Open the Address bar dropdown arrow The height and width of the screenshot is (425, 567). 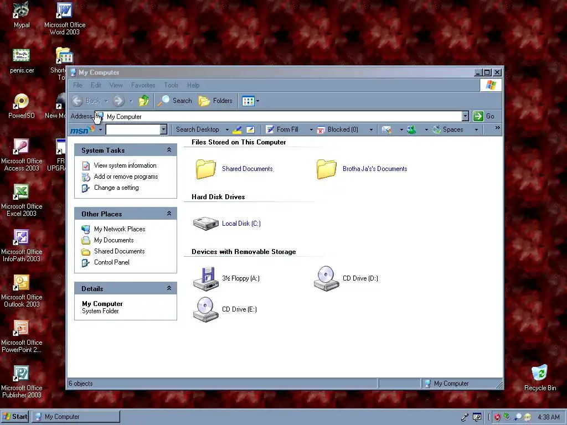pos(465,116)
